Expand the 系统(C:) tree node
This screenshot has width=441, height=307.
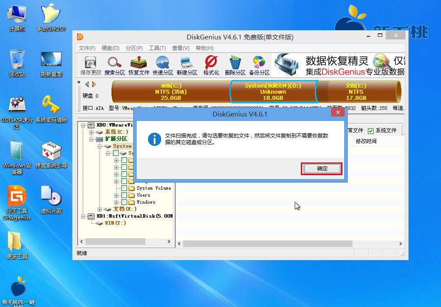tap(91, 132)
